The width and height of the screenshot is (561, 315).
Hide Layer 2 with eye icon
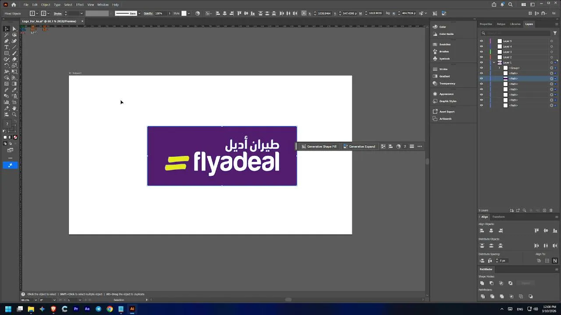[481, 57]
